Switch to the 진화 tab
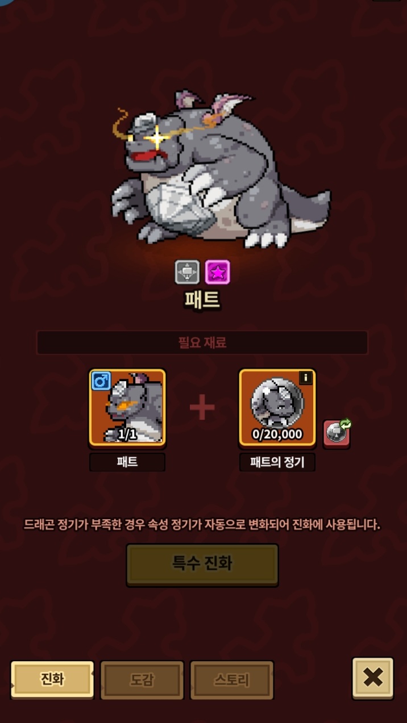This screenshot has width=407, height=723. click(x=52, y=679)
